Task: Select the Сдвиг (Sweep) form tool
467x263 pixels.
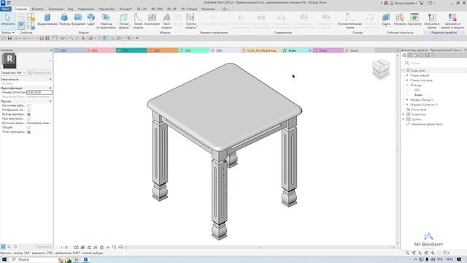Action: (x=90, y=20)
